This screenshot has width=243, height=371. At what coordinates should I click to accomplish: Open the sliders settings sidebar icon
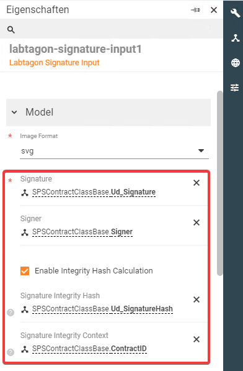pos(235,88)
